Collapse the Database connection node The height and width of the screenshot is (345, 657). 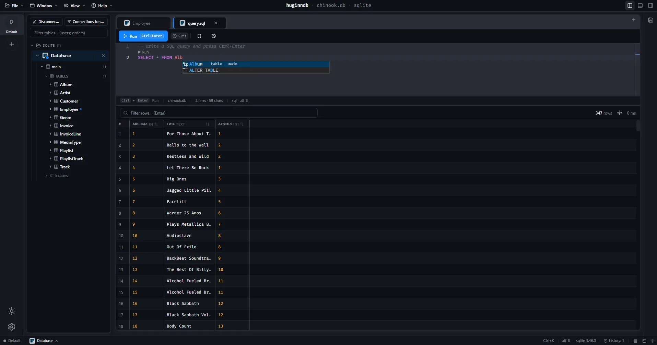(x=37, y=56)
